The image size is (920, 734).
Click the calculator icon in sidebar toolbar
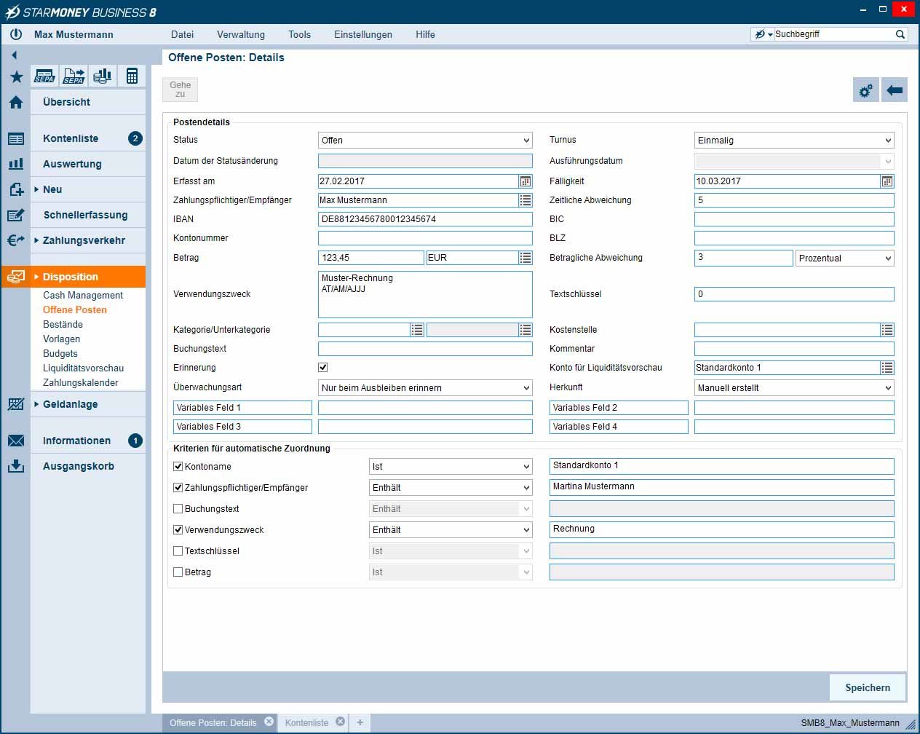coord(132,76)
